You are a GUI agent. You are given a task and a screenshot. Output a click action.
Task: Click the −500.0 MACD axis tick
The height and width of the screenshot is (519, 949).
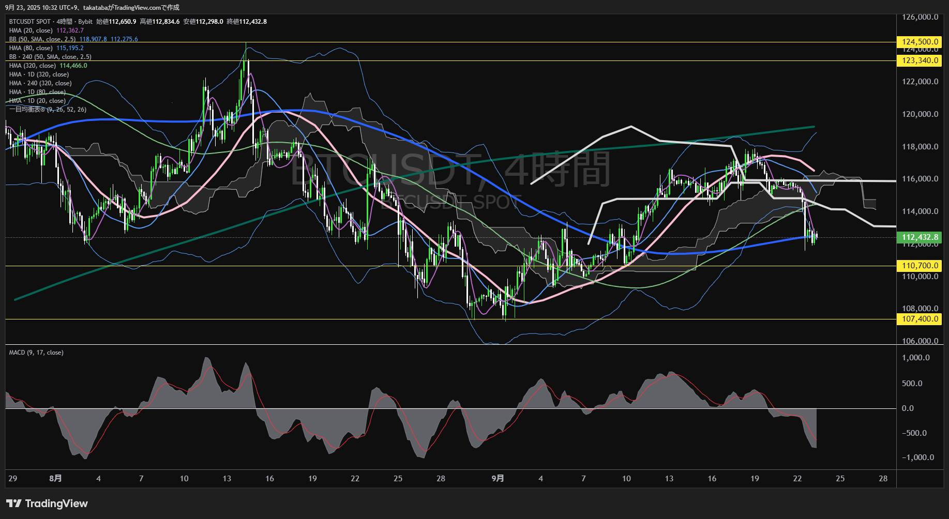coord(915,433)
